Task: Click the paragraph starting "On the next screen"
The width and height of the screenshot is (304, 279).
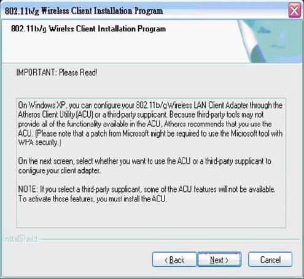Action: [144, 166]
